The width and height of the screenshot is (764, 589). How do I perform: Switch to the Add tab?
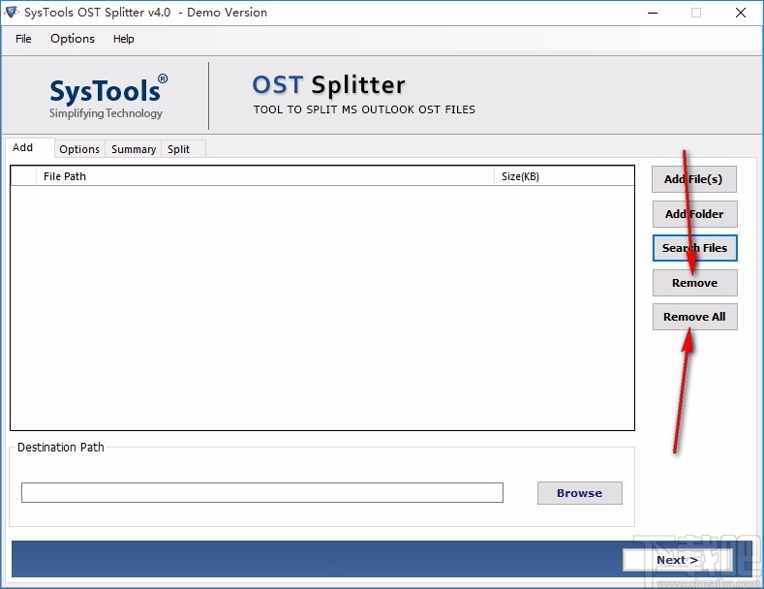pos(28,148)
